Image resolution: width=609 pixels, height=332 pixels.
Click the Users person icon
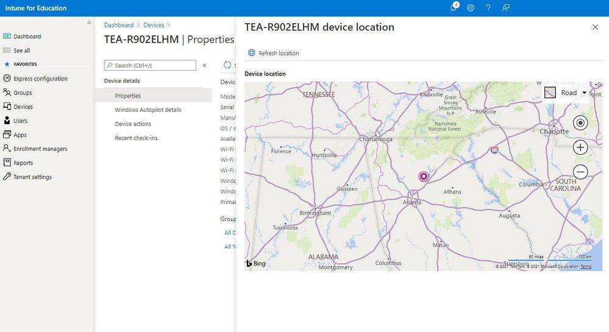click(7, 121)
